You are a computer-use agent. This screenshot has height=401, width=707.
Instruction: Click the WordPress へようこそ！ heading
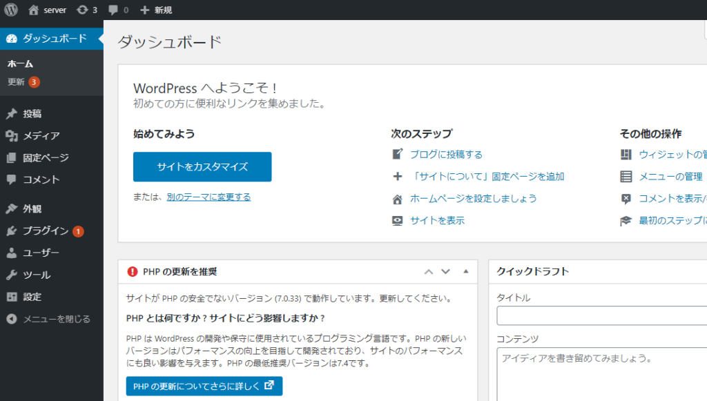(x=206, y=88)
